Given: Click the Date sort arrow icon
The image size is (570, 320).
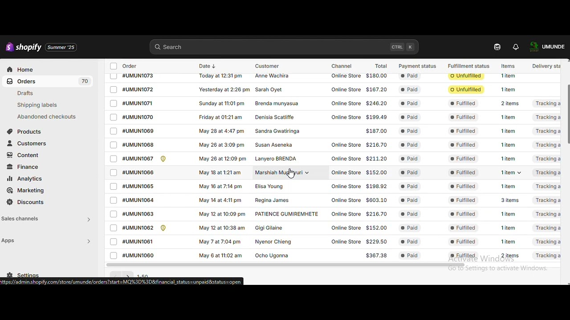Looking at the screenshot, I should tap(214, 66).
